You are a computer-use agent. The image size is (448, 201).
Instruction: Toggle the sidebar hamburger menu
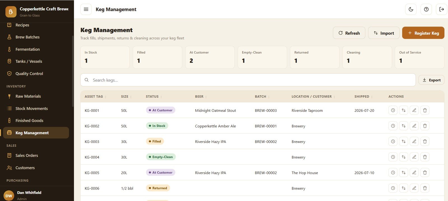pos(86,9)
